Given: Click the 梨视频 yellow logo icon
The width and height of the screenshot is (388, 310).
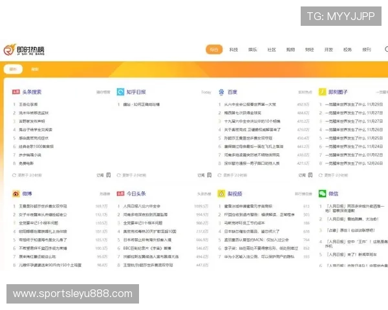Looking at the screenshot, I should tap(221, 194).
